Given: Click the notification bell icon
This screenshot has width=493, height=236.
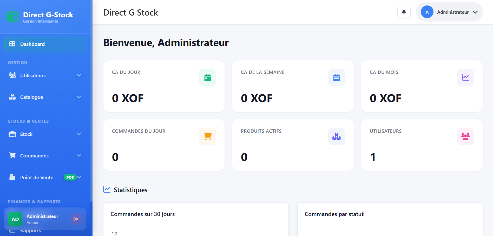Looking at the screenshot, I should click(404, 12).
